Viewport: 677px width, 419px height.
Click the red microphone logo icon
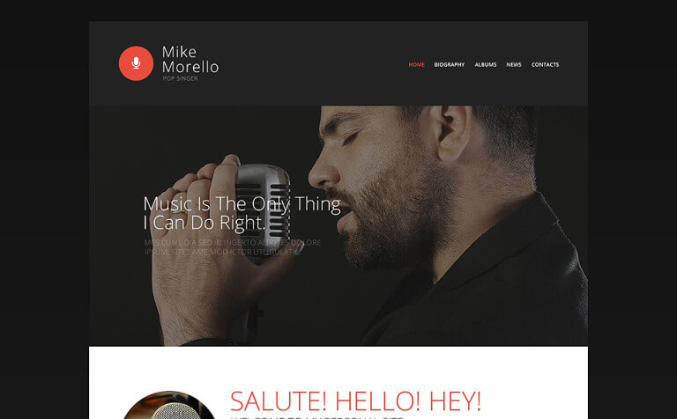click(136, 63)
